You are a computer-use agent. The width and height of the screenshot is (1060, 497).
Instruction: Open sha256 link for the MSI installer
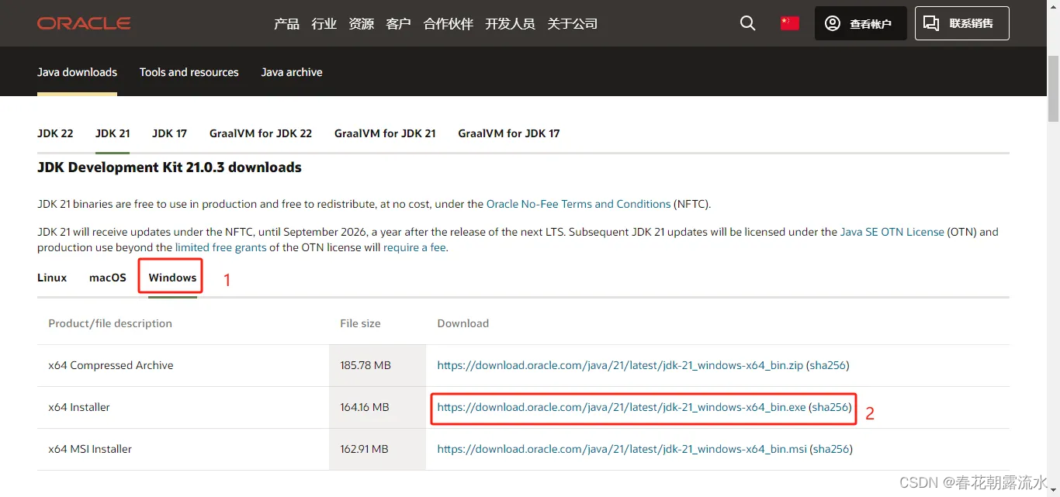coord(831,449)
